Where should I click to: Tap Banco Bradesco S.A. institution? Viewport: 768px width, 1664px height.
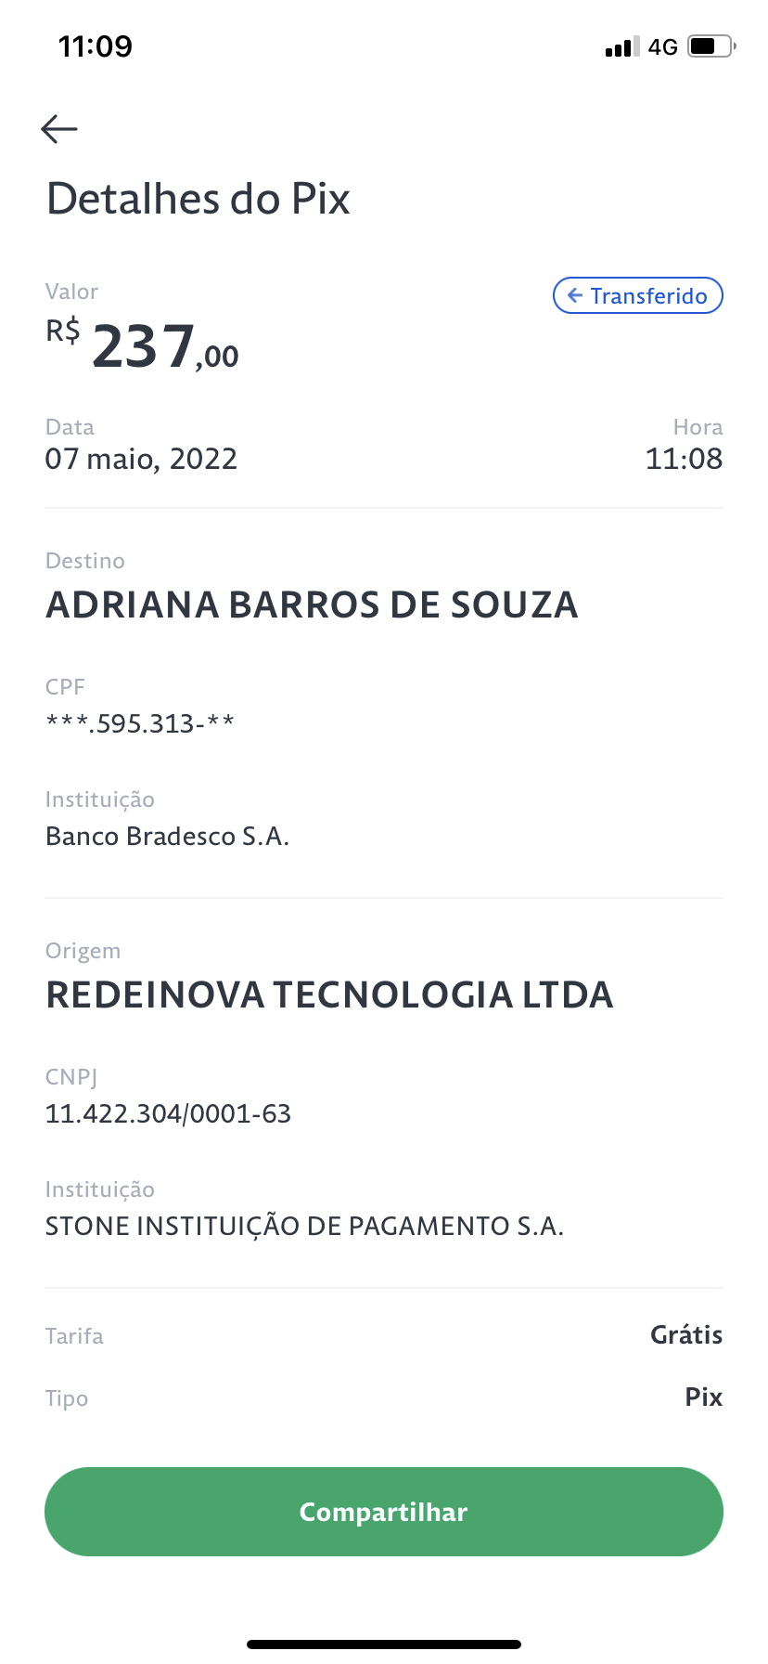[168, 837]
